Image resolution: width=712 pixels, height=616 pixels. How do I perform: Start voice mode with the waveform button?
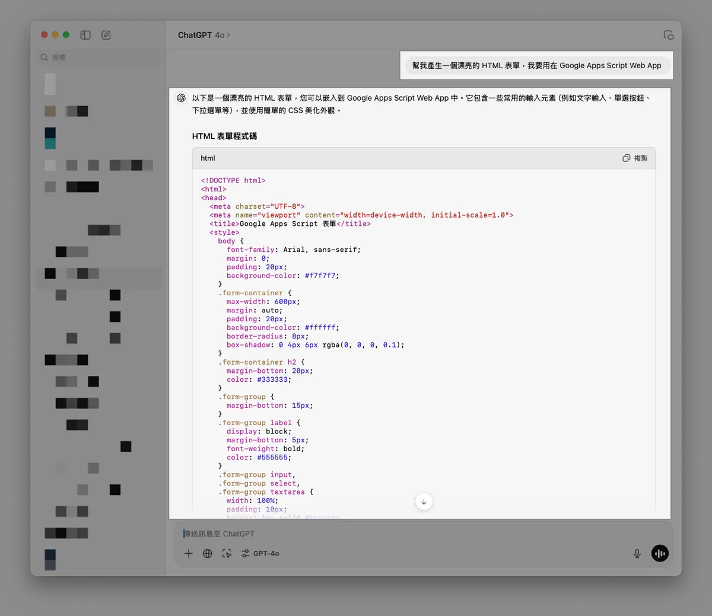pos(660,553)
